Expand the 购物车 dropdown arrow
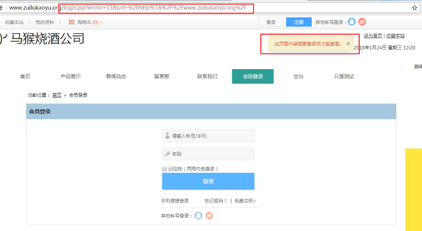 point(101,22)
